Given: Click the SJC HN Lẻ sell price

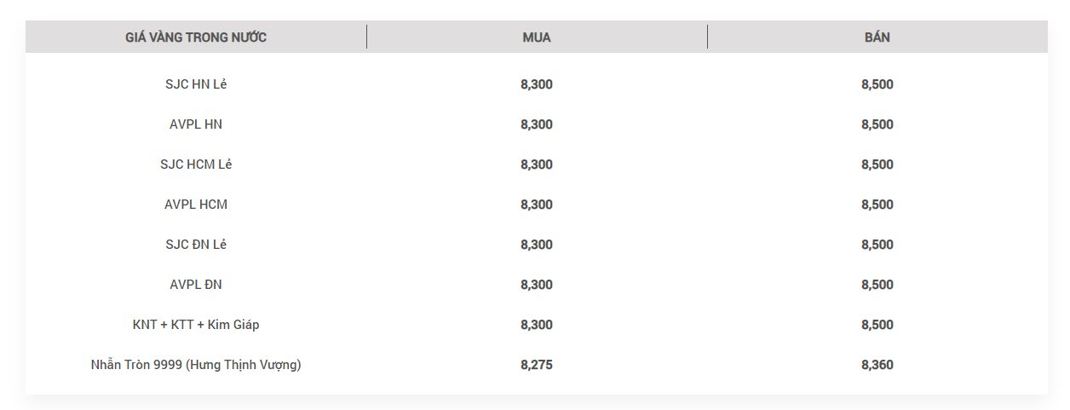Looking at the screenshot, I should [877, 84].
